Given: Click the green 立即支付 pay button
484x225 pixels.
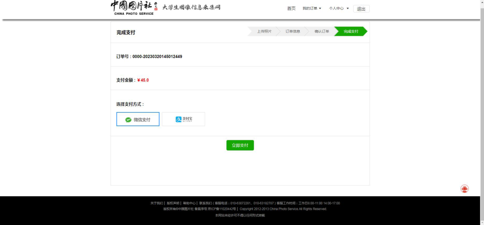Looking at the screenshot, I should point(240,145).
